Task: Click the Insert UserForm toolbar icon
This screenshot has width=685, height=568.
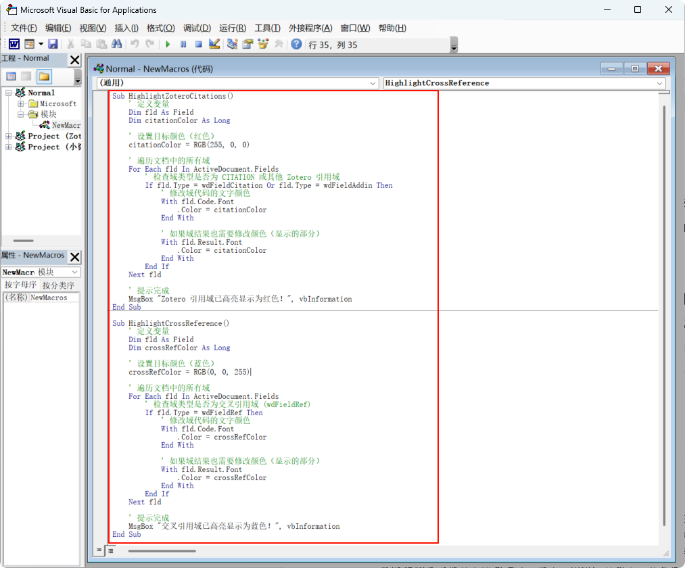Action: 29,44
